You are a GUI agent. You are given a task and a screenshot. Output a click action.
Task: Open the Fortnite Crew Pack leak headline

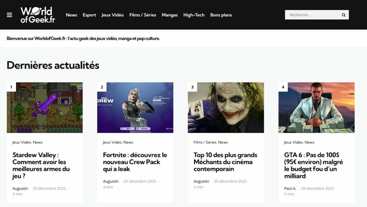coord(135,162)
